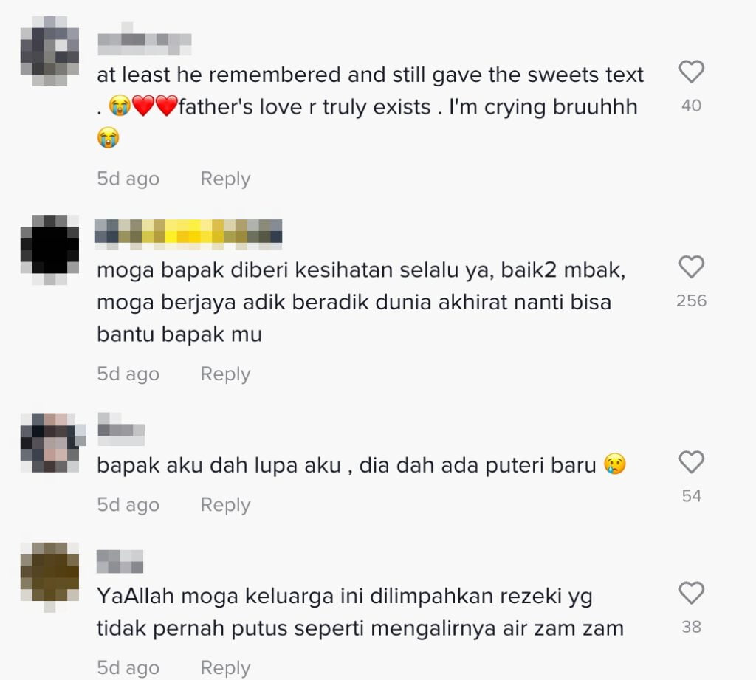
Task: Select the 40 likes count
Action: click(x=691, y=106)
